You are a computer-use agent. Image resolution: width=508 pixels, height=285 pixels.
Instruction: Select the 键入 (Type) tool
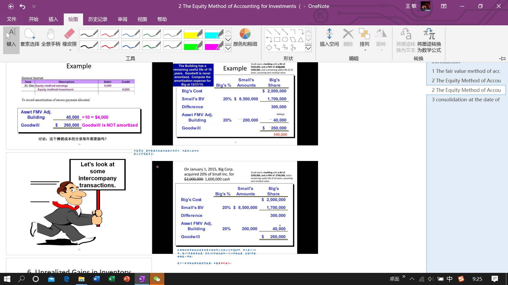pyautogui.click(x=11, y=40)
